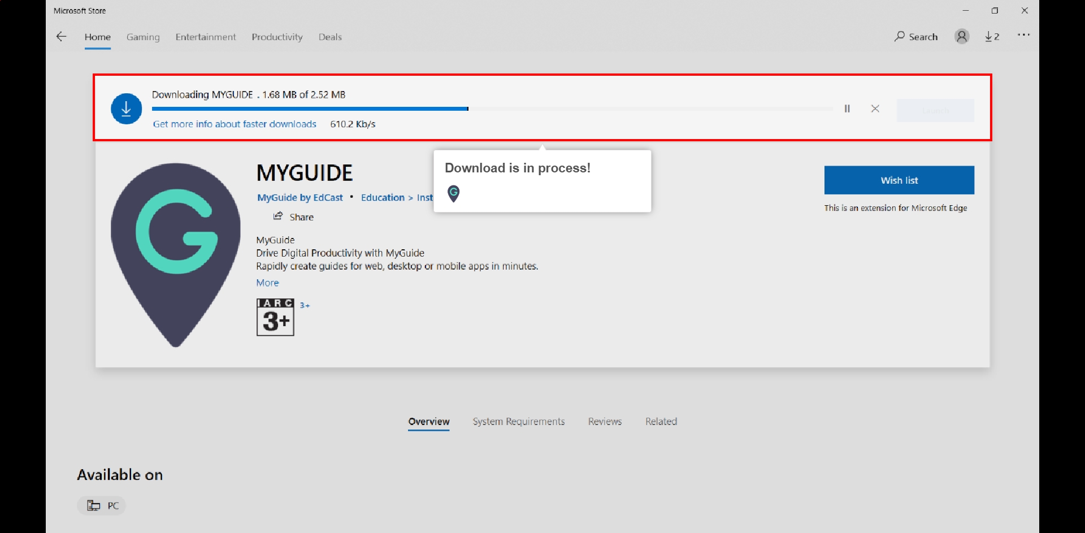The width and height of the screenshot is (1085, 533).
Task: Click 'Download is in process!' tooltip text
Action: coord(518,168)
